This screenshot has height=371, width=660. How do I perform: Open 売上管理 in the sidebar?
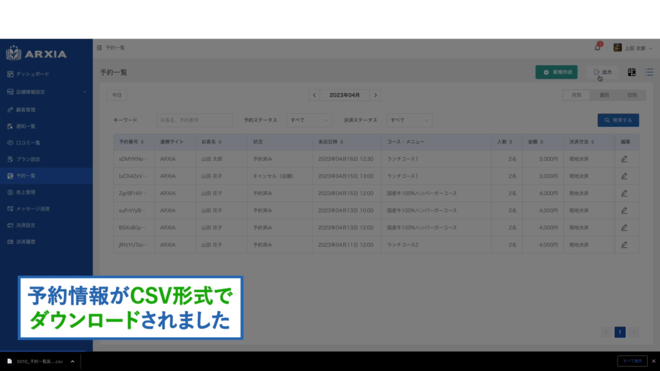click(x=30, y=192)
